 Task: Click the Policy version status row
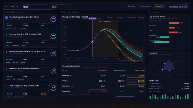pos(169,88)
